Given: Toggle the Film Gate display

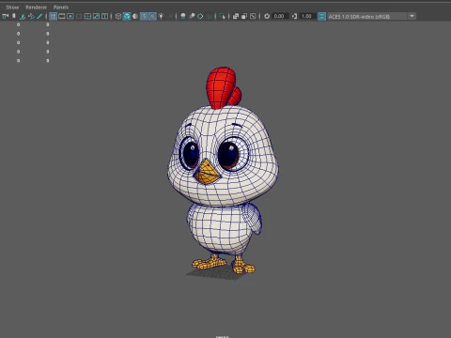Looking at the screenshot, I should tap(62, 16).
